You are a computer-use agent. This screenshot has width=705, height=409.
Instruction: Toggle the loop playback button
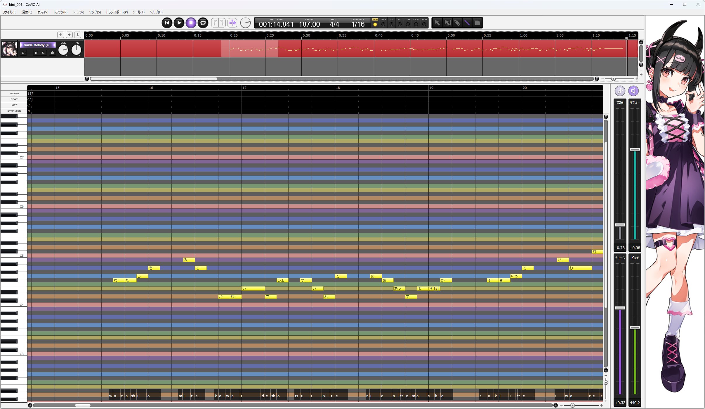click(203, 23)
